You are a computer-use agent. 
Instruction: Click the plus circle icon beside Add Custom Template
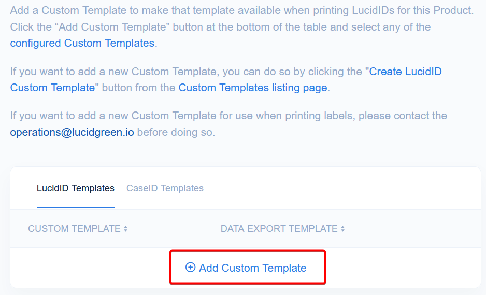click(x=190, y=268)
